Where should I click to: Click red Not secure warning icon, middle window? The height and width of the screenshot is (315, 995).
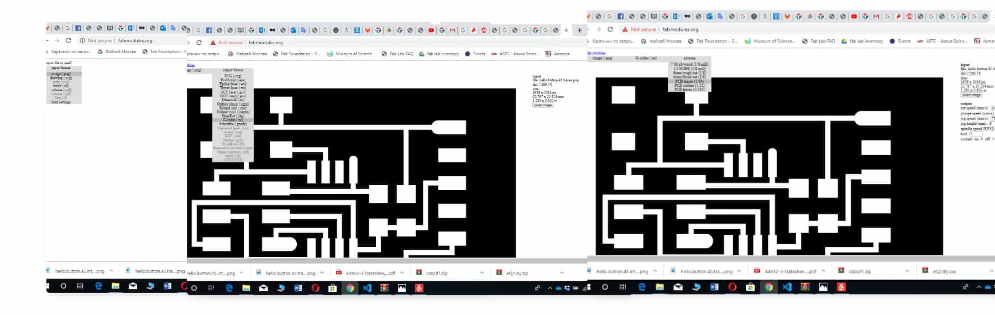[x=213, y=43]
